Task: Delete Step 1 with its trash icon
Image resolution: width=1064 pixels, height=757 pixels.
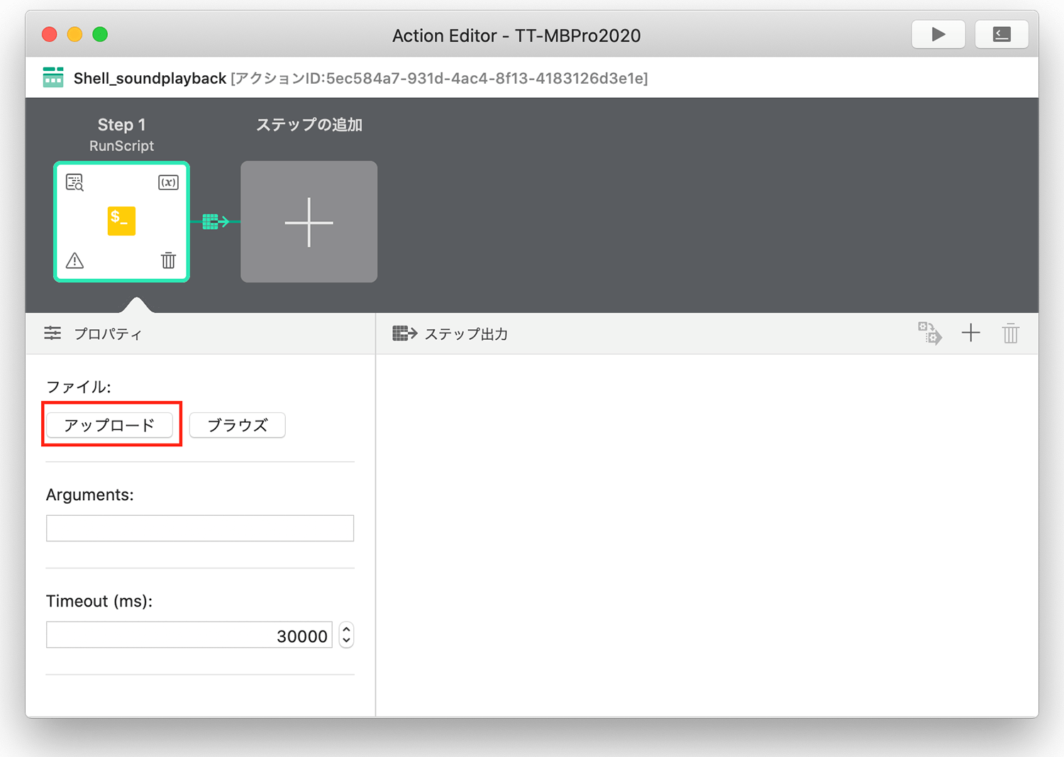Action: [168, 260]
